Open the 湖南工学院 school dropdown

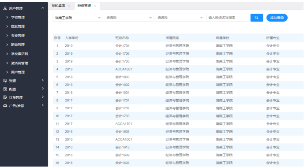click(78, 18)
